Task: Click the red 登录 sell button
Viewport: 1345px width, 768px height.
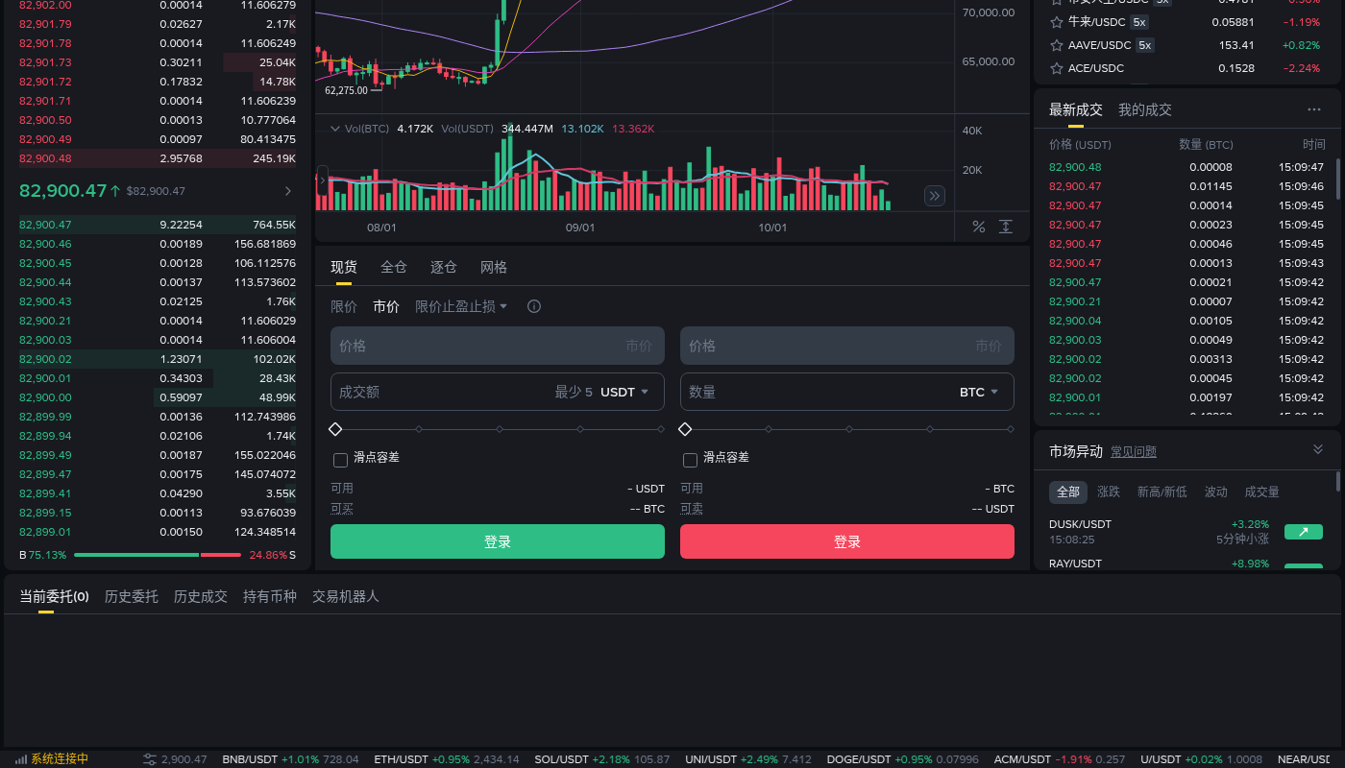Action: 847,541
